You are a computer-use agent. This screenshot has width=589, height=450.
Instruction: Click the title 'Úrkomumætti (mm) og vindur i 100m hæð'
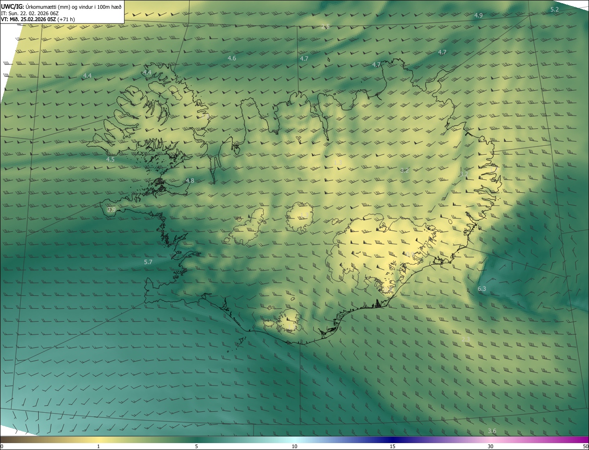tap(74, 6)
